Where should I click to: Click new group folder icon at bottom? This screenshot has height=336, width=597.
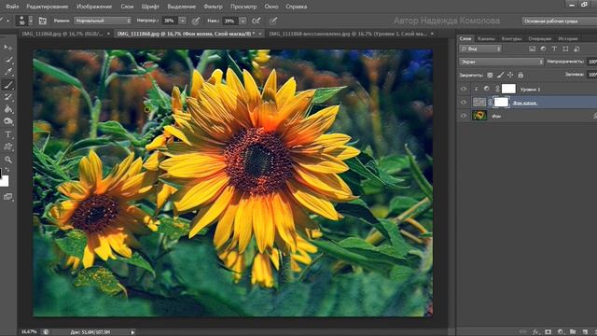pyautogui.click(x=573, y=332)
